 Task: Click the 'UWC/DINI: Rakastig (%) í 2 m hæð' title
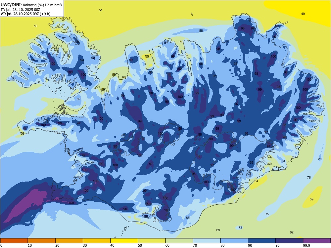coord(31,5)
